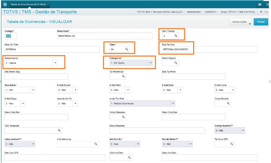Expand the E-Mail Rem. dropdown
The image size is (271, 163).
(128, 90)
